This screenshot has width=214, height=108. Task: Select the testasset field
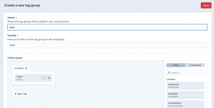click(185, 86)
